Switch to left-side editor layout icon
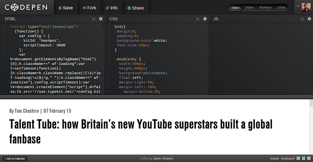The image size is (313, 162). pos(298,158)
